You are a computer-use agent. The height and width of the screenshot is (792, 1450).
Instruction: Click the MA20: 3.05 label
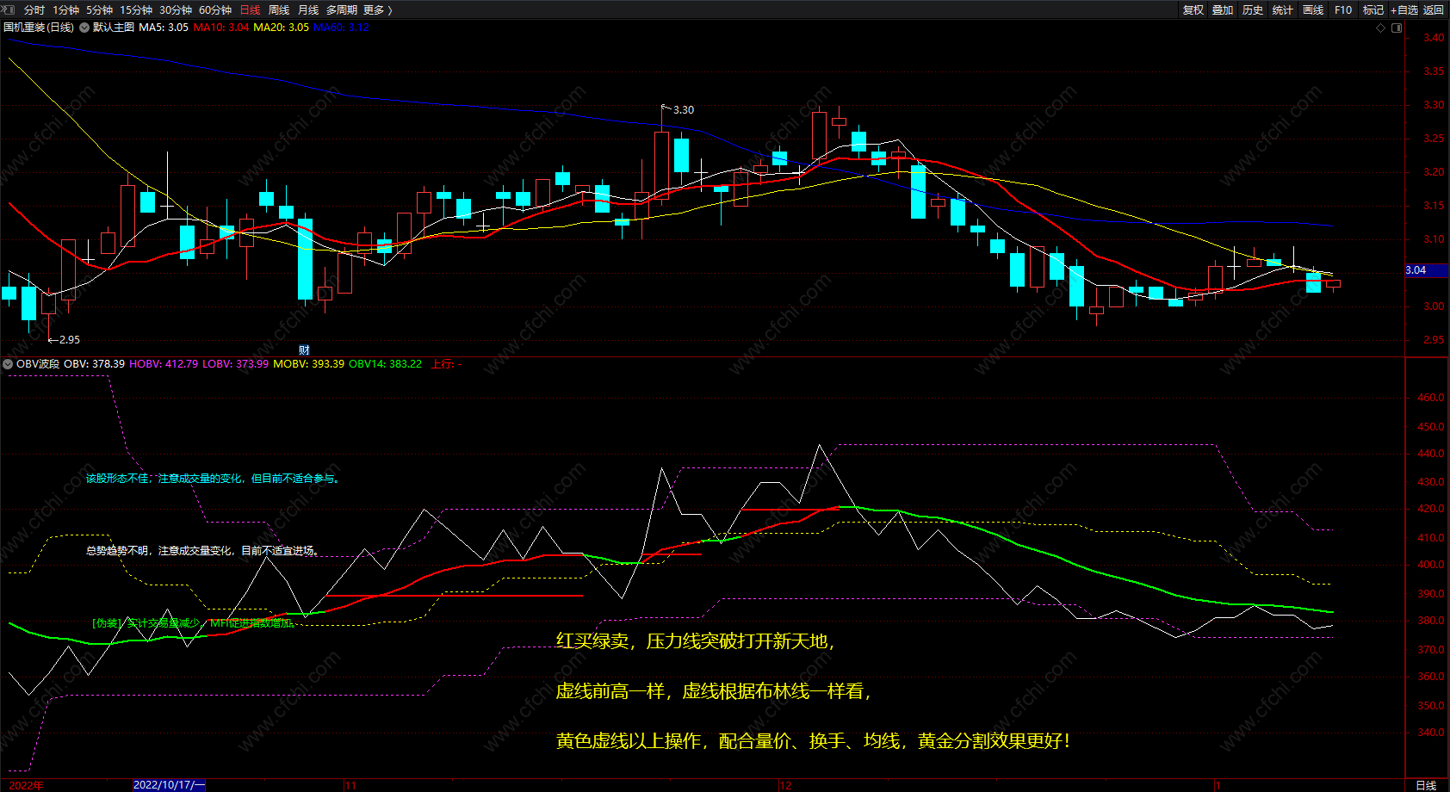point(281,28)
